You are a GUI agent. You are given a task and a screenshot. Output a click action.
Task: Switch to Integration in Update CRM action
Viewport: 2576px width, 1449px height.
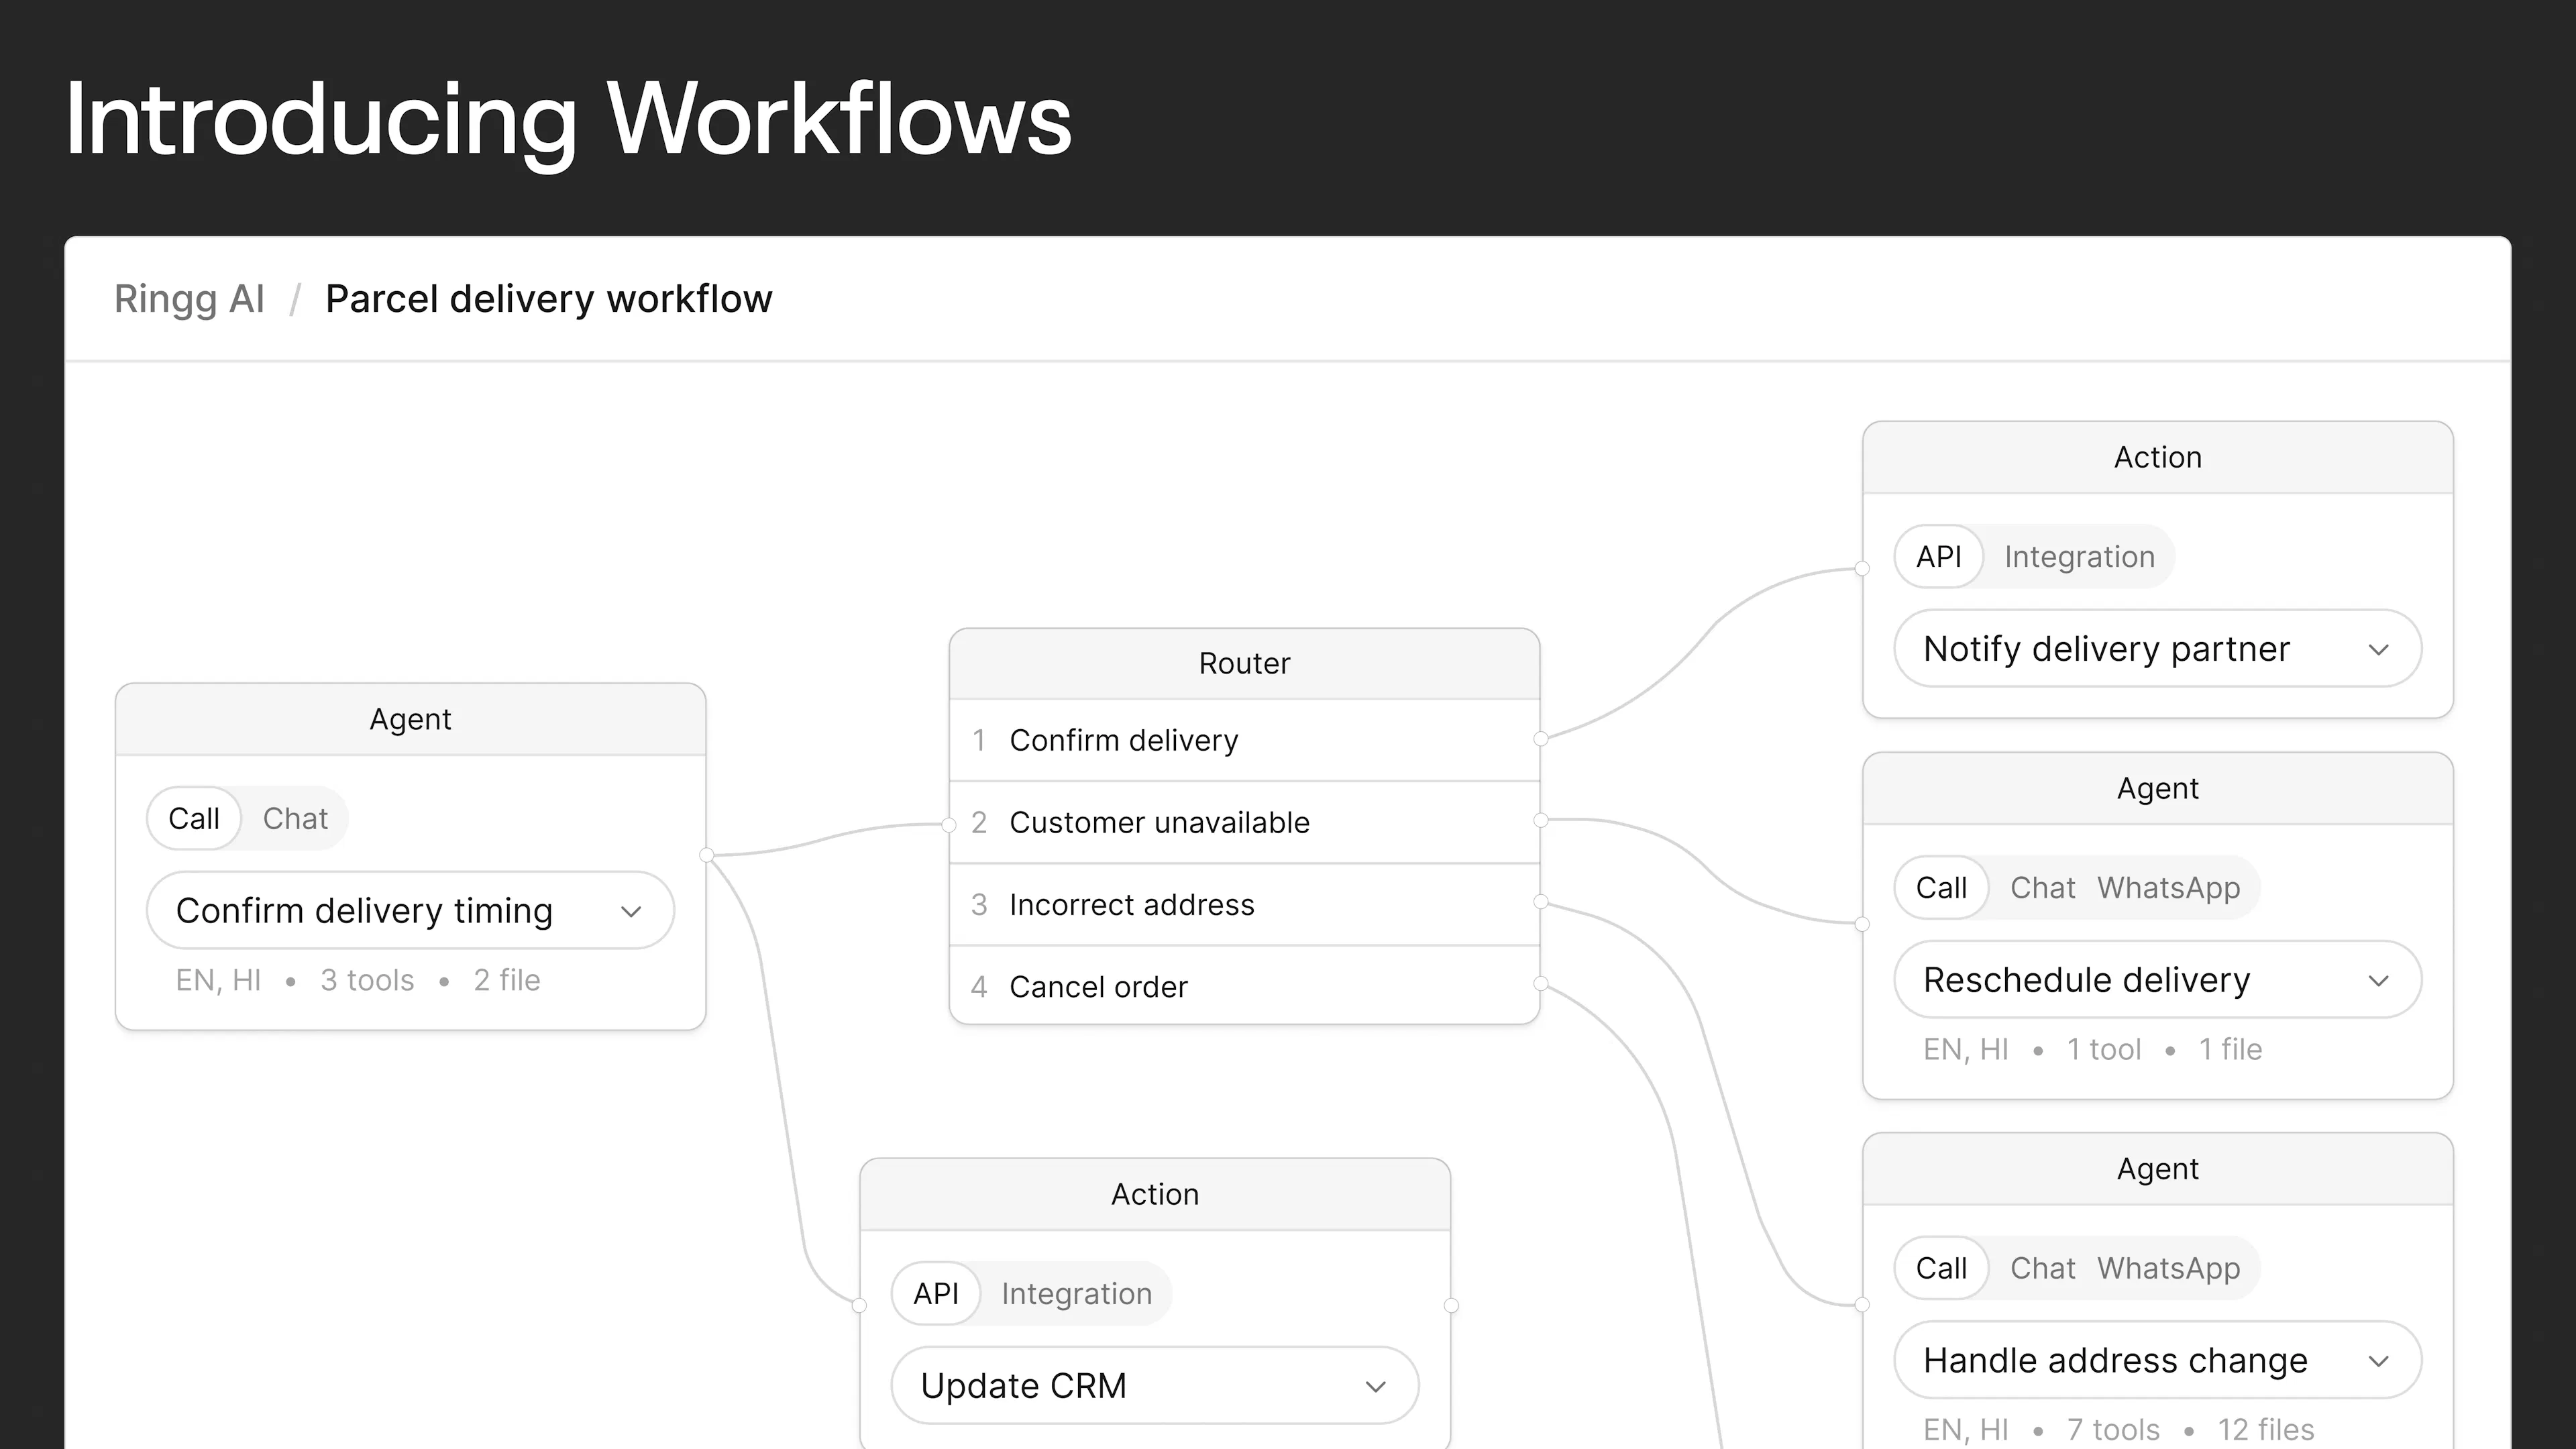tap(1076, 1293)
